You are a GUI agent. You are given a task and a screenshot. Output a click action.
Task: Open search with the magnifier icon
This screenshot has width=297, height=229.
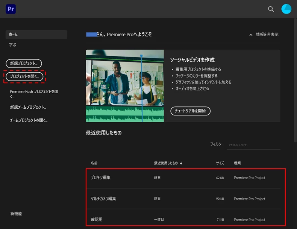[x=271, y=9]
